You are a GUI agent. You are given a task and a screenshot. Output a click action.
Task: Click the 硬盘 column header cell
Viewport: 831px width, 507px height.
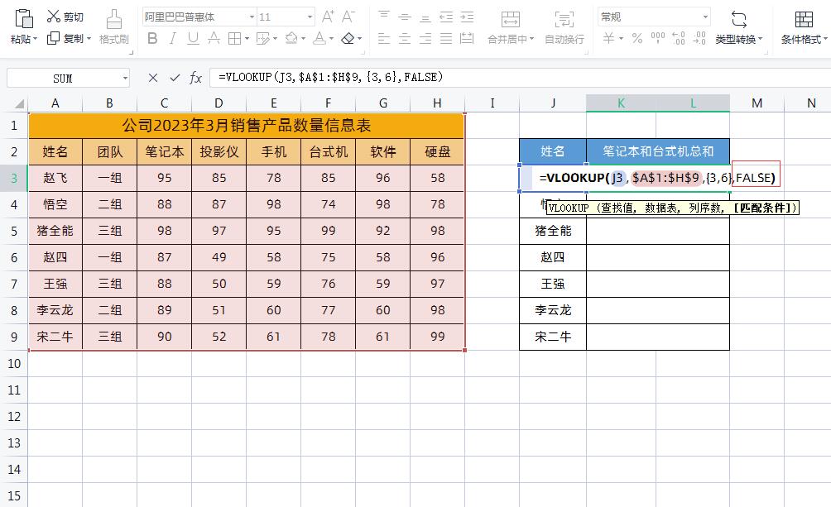[x=437, y=152]
